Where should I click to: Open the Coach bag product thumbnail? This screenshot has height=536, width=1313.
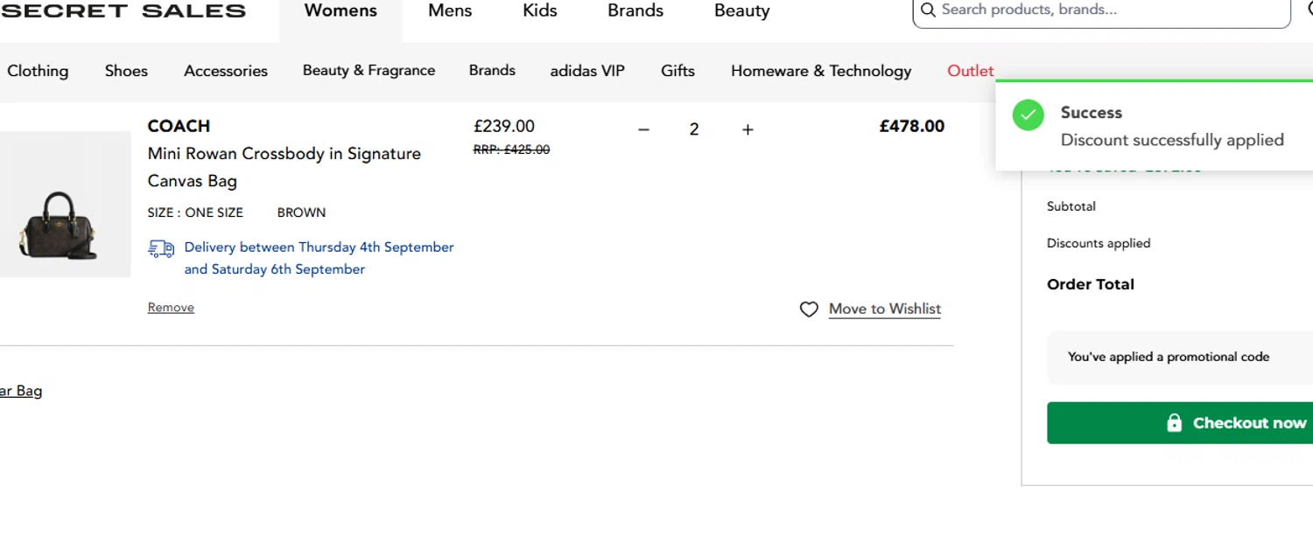point(60,205)
